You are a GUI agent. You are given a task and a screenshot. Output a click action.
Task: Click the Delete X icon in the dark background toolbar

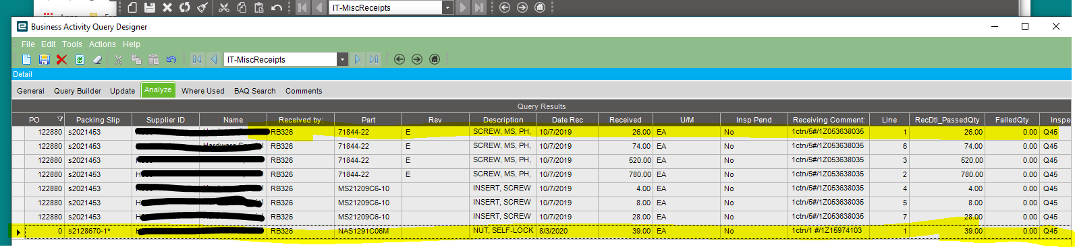(167, 7)
